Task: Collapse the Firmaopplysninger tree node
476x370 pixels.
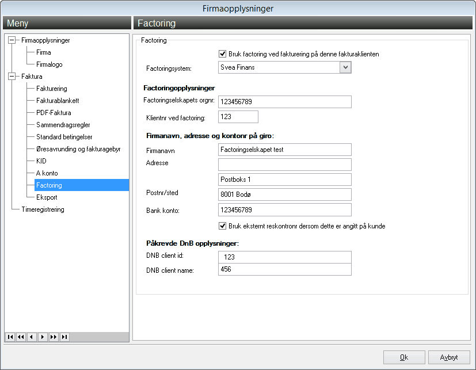Action: point(12,40)
